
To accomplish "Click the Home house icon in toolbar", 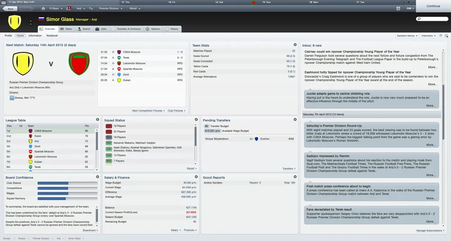I will (x=43, y=9).
